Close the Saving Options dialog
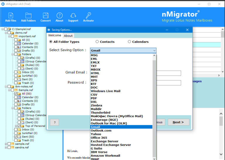Screen dimensions: 225x160 coord(187,30)
